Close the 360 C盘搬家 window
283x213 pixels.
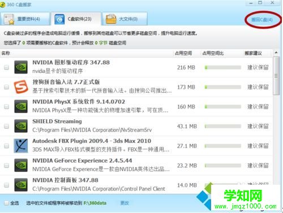(x=272, y=3)
